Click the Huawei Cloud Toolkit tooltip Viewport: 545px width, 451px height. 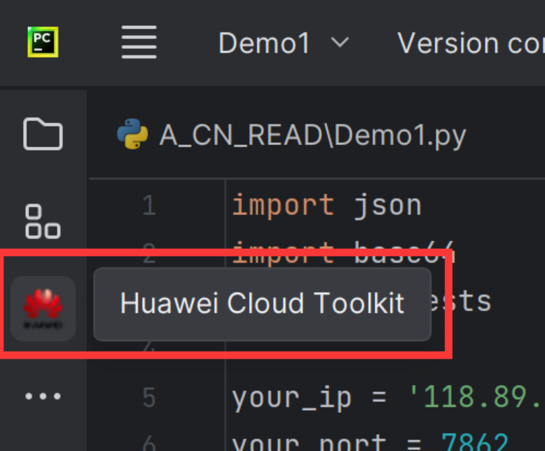tap(262, 304)
